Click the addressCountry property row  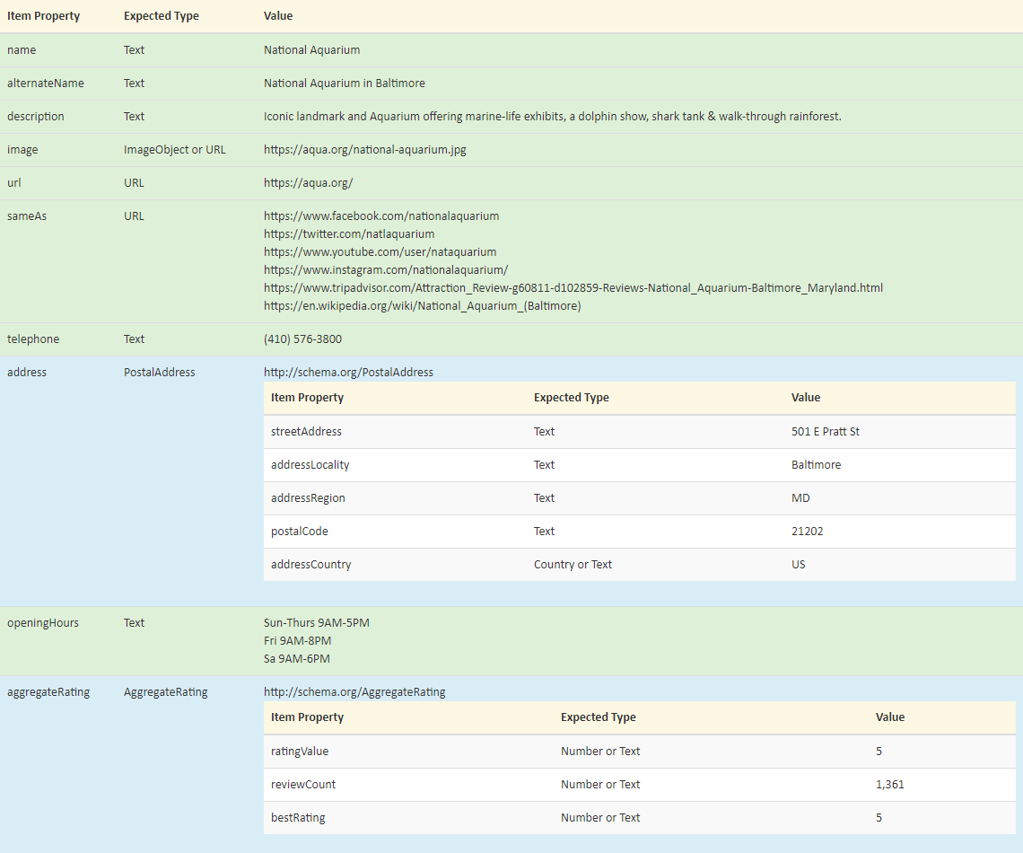[x=310, y=565]
